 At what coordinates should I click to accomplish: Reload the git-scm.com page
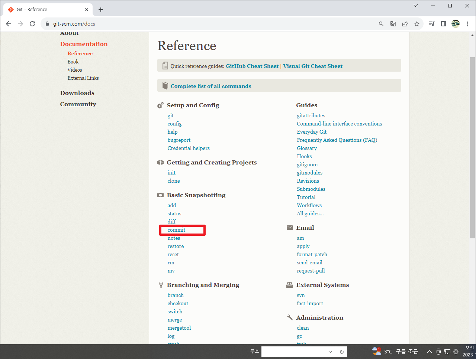(32, 24)
